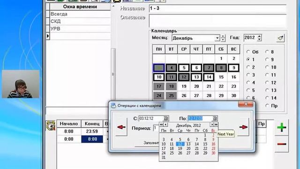Image resolution: width=300 pixels, height=169 pixels.
Task: Increase the Год value with the up arrow
Action: (x=259, y=36)
